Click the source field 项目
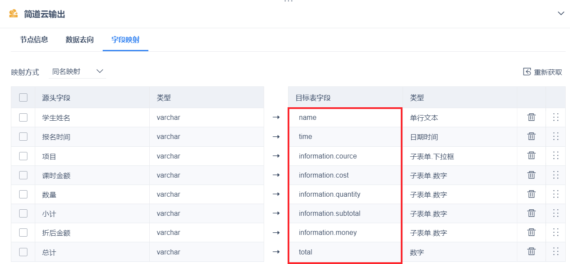This screenshot has width=570, height=264. coord(49,156)
